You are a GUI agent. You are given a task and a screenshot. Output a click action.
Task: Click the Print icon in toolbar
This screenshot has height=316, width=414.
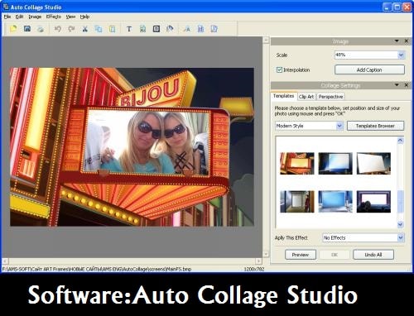(41, 29)
